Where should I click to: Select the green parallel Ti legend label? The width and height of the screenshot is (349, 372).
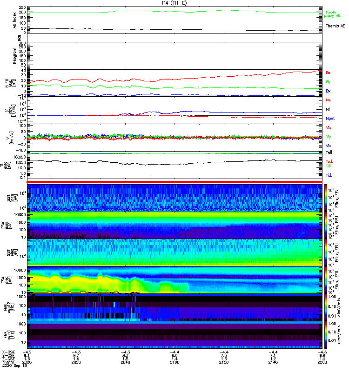pos(328,166)
